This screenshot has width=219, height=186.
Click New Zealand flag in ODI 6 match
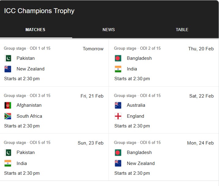coord(118,163)
